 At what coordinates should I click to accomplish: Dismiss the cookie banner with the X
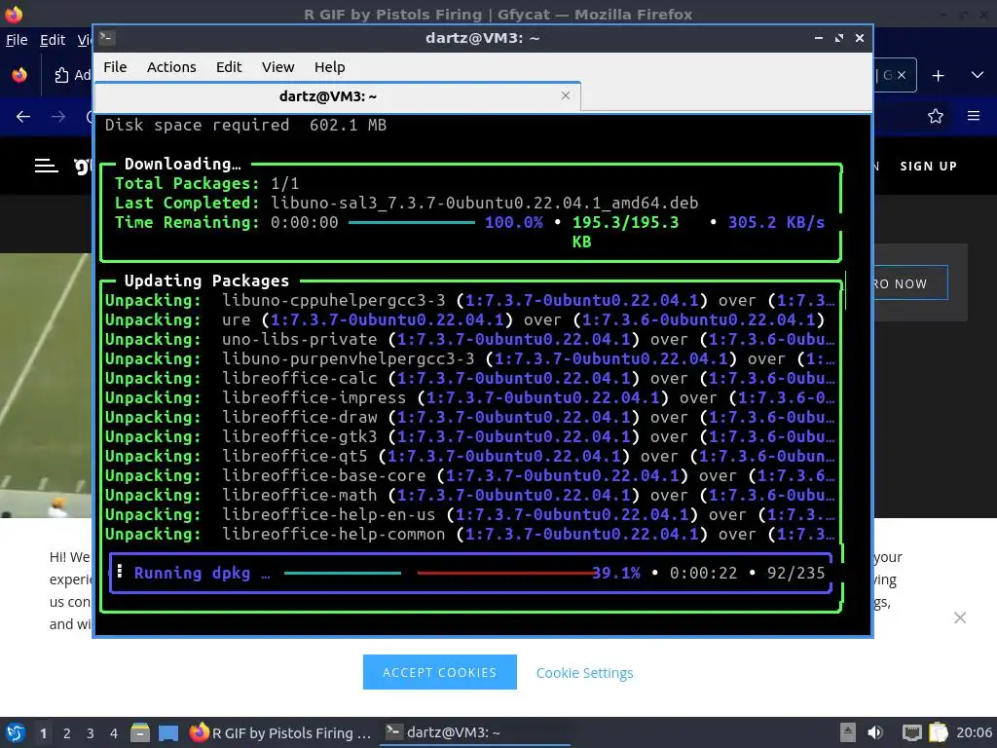pyautogui.click(x=960, y=617)
